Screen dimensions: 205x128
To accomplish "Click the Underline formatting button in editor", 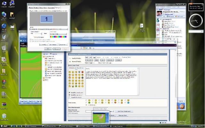I will (94, 57).
